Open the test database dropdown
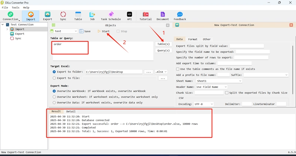Viewport: 296px width, 156px height. click(x=64, y=31)
